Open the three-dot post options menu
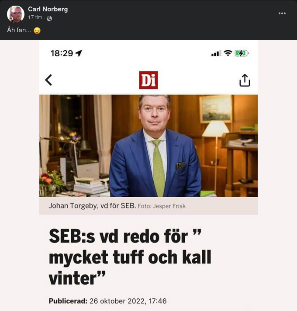 (x=282, y=13)
